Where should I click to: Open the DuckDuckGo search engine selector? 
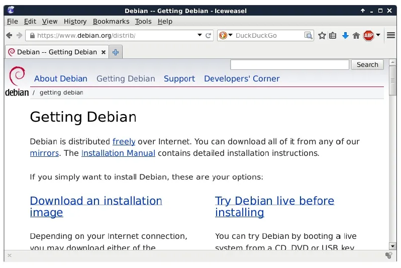(x=226, y=35)
